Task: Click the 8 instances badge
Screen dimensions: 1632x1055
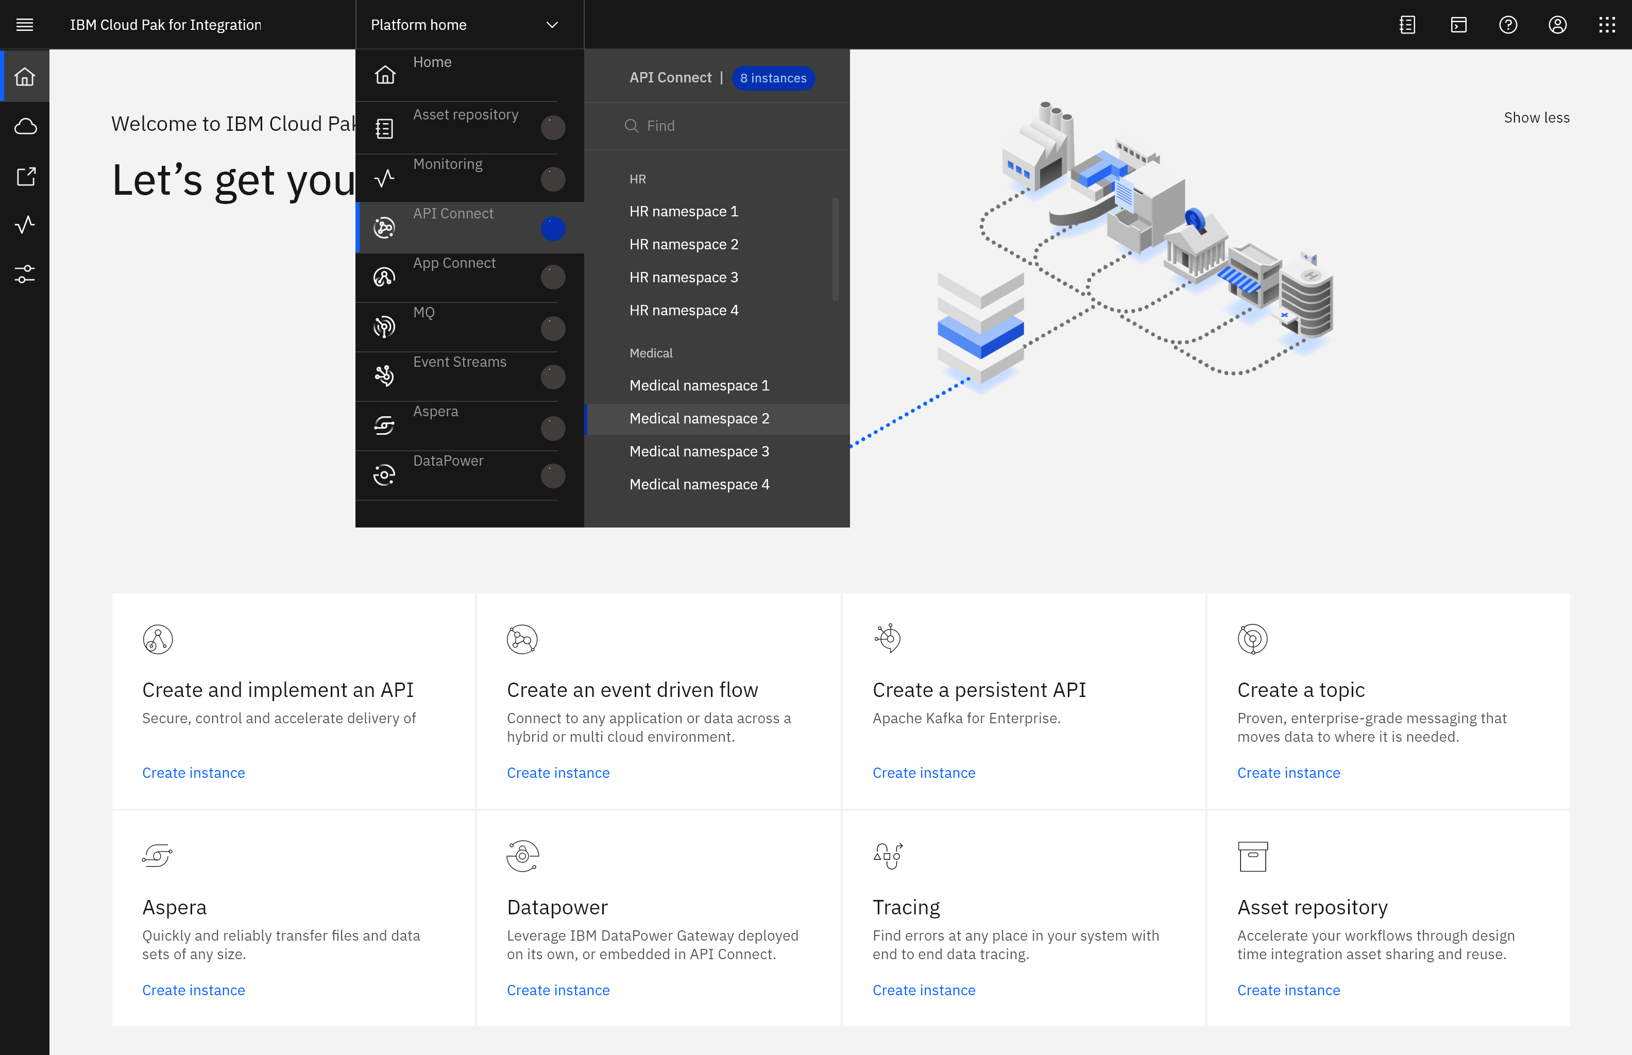Action: click(774, 78)
